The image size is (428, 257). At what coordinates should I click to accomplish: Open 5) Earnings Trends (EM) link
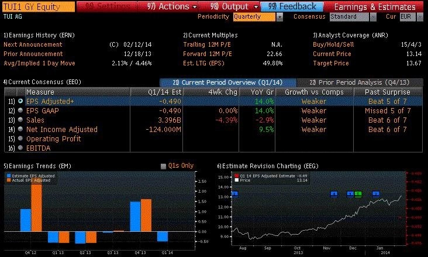37,166
